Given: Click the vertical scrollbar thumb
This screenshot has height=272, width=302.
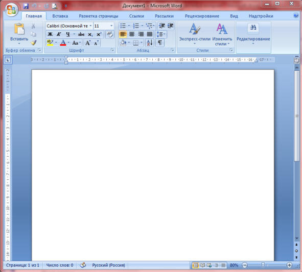Looking at the screenshot, I should point(297,116).
